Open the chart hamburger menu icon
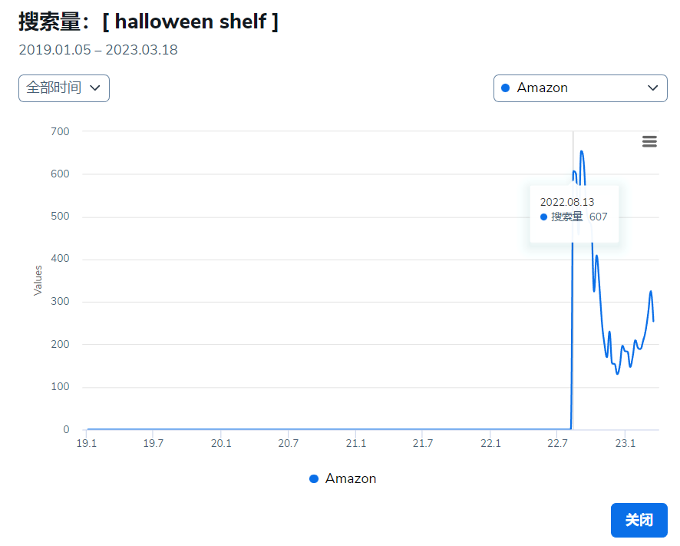The width and height of the screenshot is (680, 546). [x=649, y=141]
